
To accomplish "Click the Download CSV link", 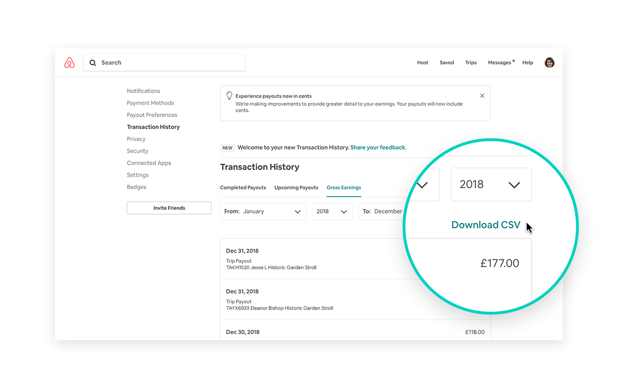I will (485, 225).
